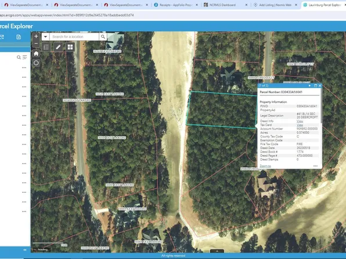
Task: Show next feature in parcel popup
Action: (309, 85)
